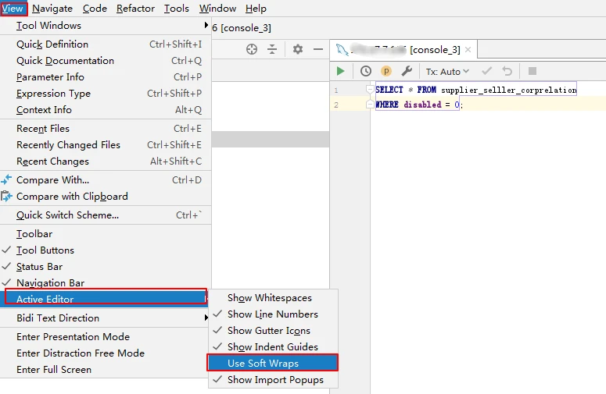Open the View menu
Viewport: 606px width, 394px height.
pyautogui.click(x=13, y=8)
